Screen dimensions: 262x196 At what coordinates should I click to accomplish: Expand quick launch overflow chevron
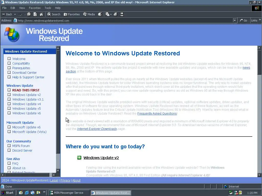click(x=44, y=192)
